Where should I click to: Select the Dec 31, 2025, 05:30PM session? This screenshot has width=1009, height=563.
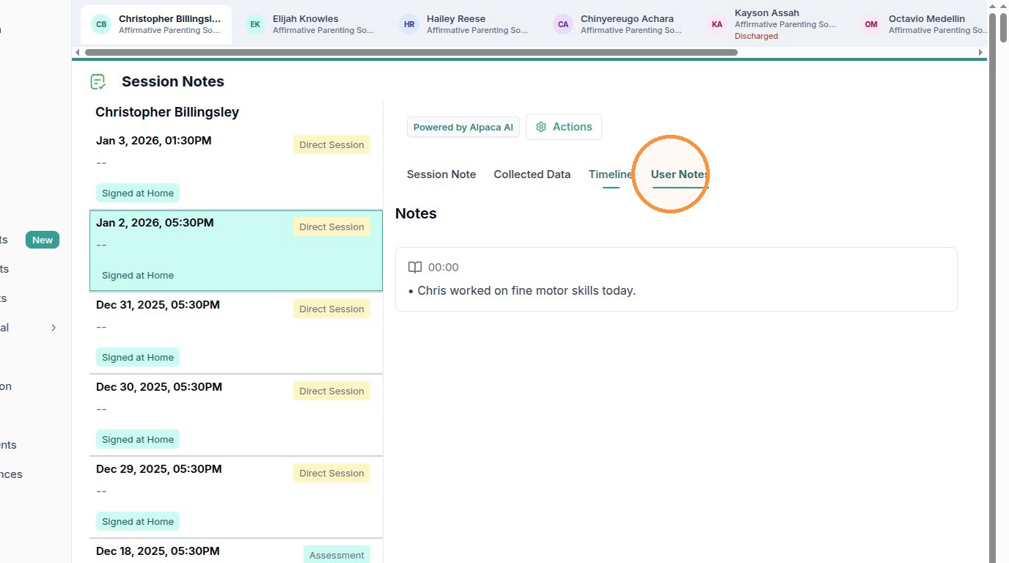click(236, 333)
